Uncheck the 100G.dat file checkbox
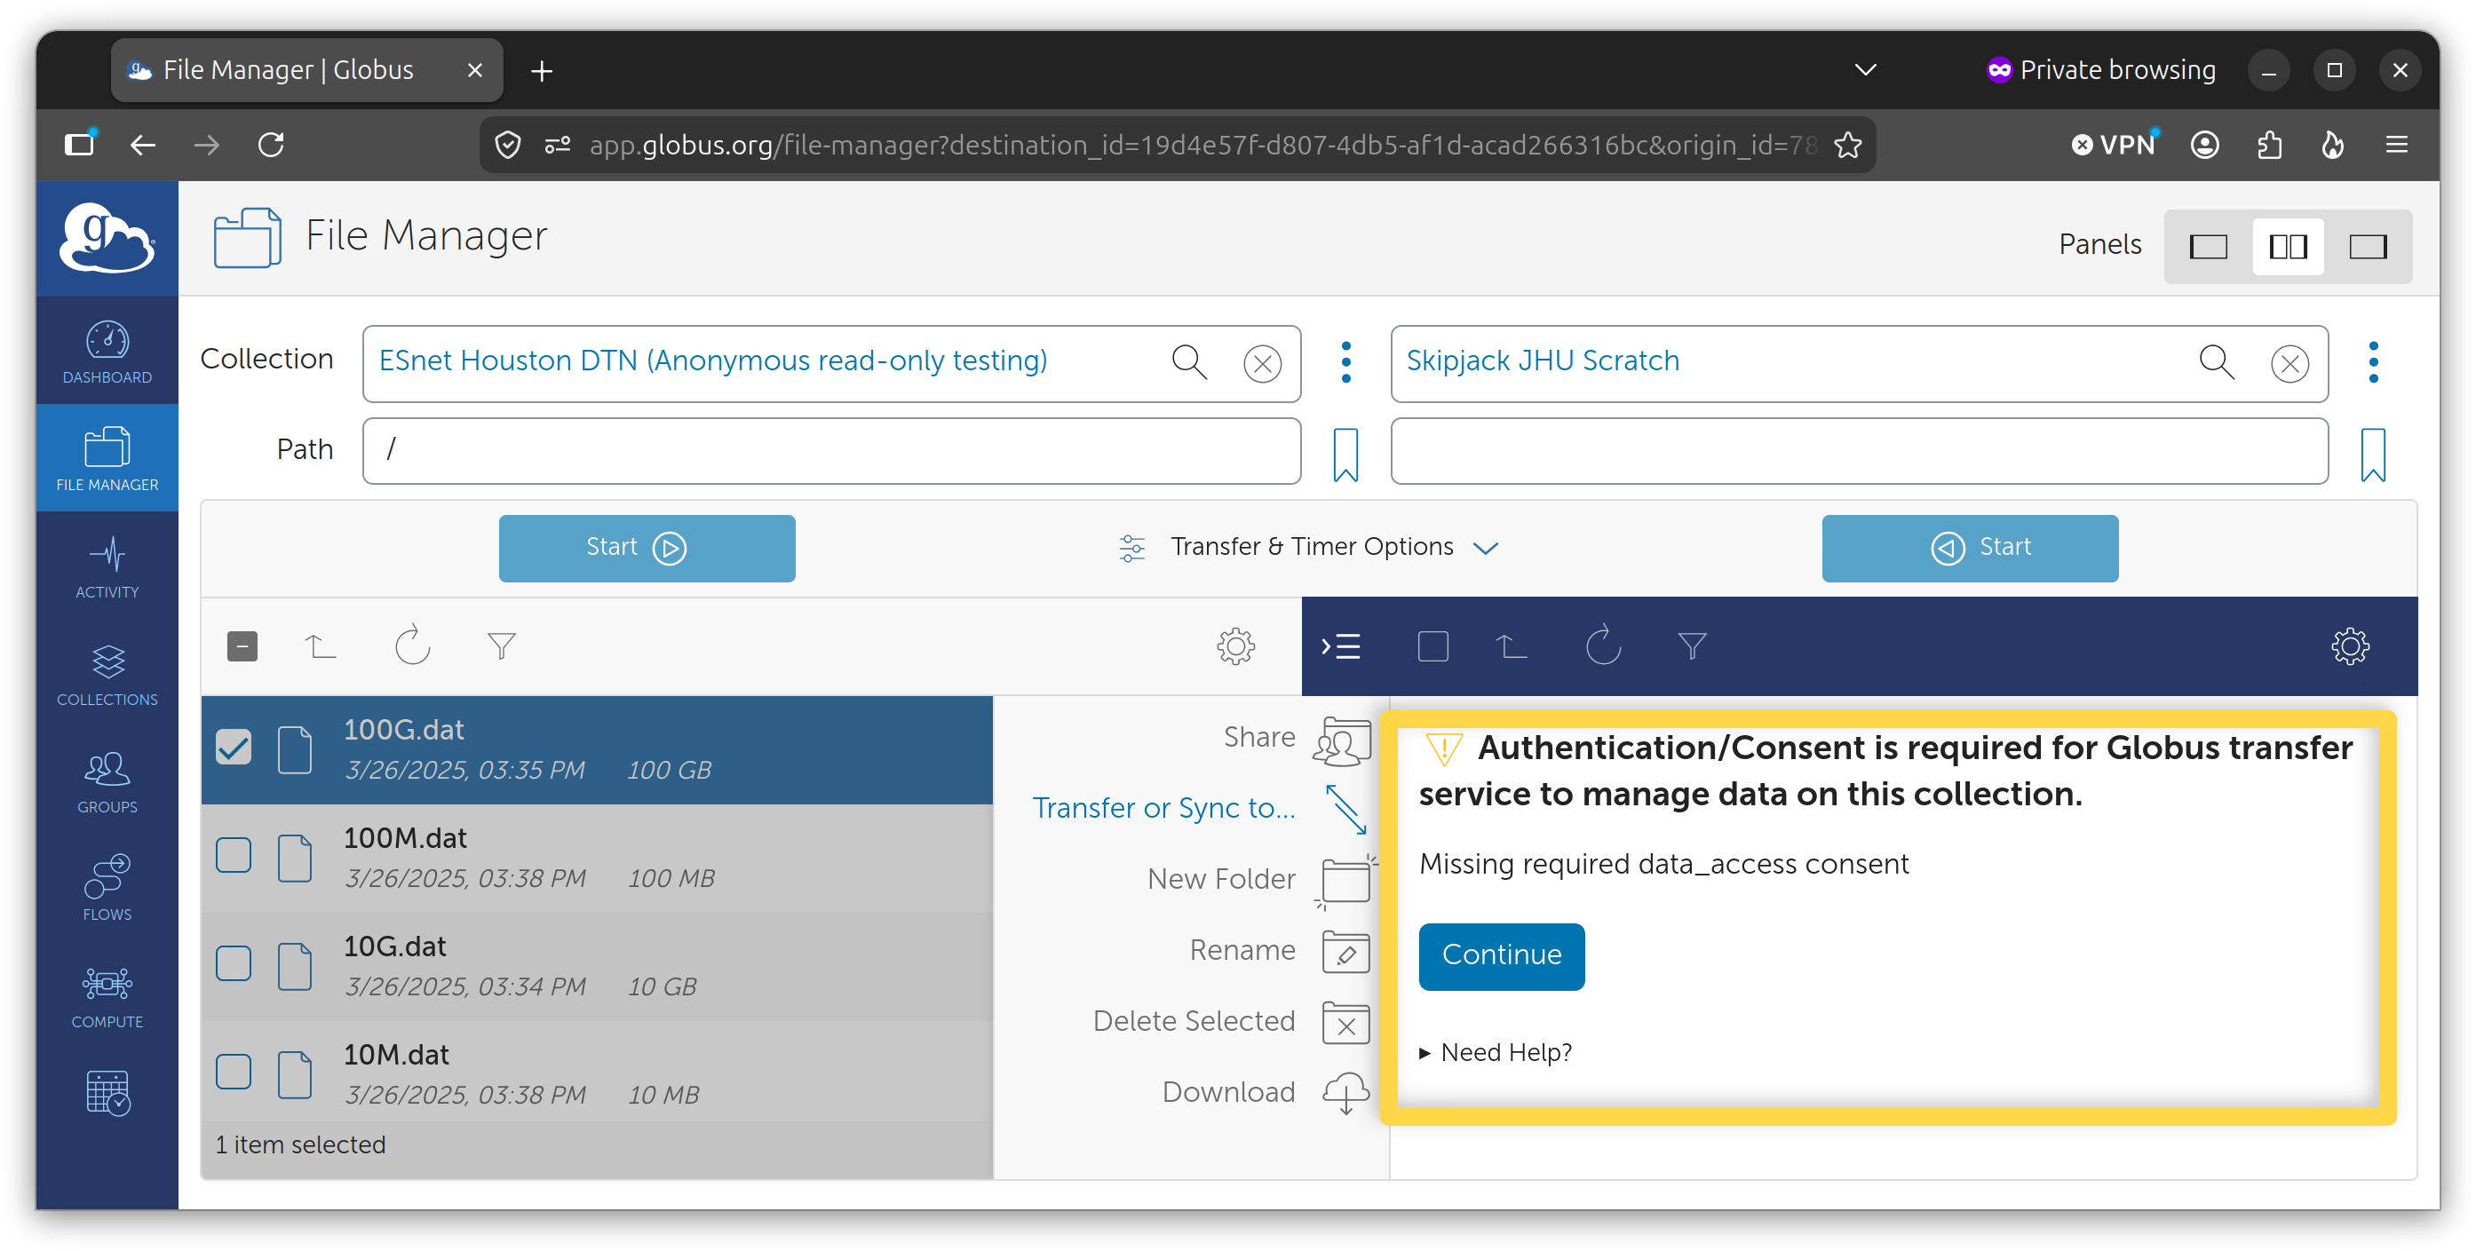 pos(234,748)
